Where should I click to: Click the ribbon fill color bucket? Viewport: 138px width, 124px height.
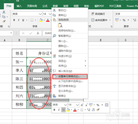coord(41,20)
